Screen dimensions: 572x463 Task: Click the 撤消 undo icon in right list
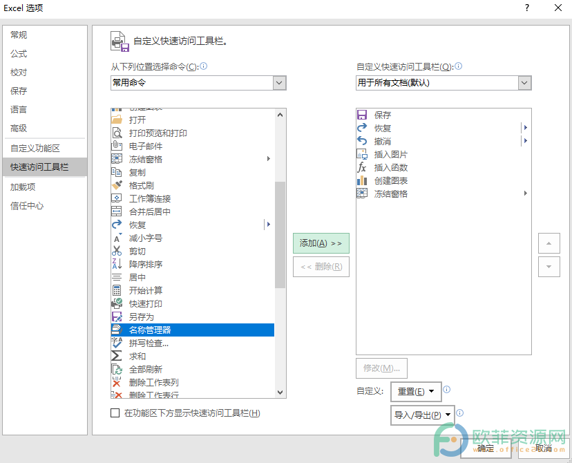pos(362,141)
